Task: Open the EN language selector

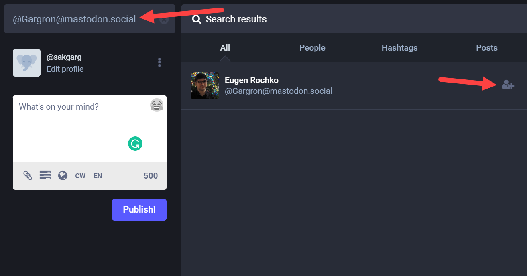Action: [98, 176]
